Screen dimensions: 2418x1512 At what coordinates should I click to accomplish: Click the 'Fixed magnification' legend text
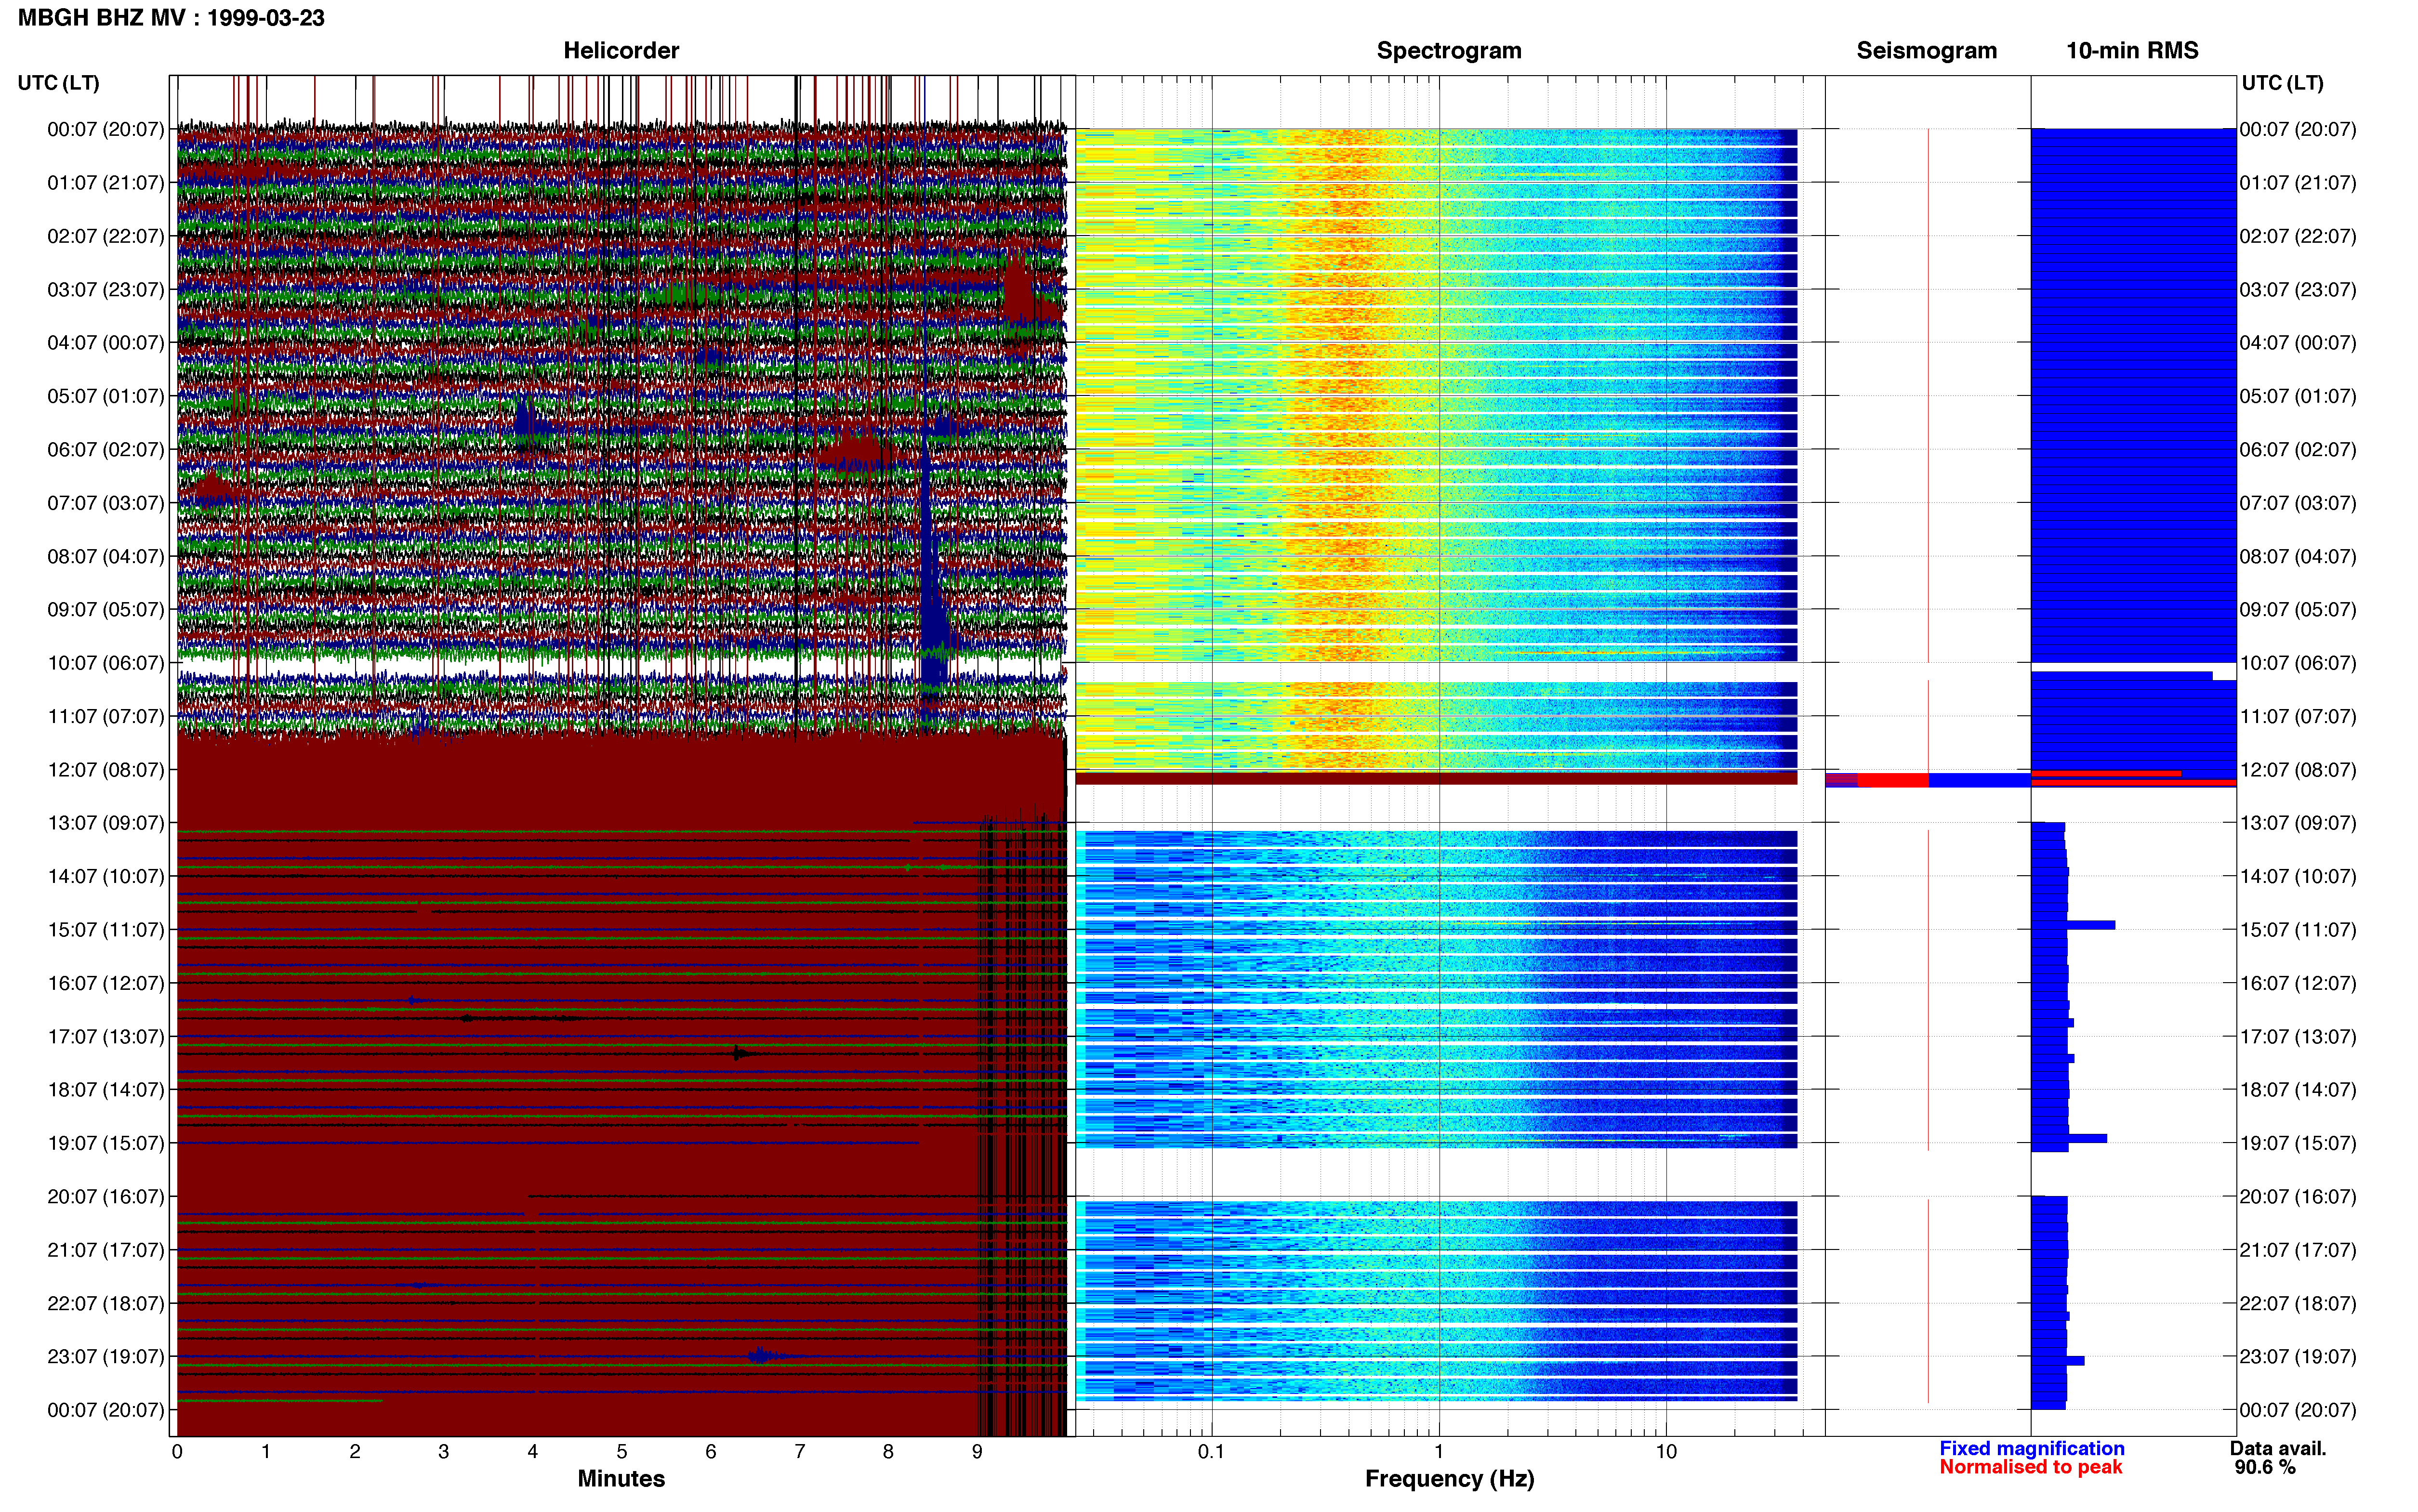(x=2031, y=1448)
